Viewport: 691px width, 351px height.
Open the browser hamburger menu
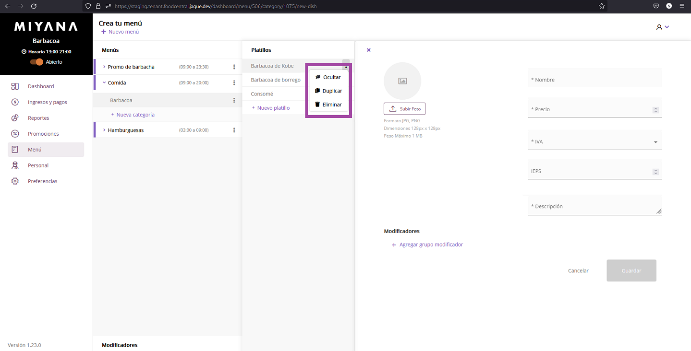[x=682, y=6]
